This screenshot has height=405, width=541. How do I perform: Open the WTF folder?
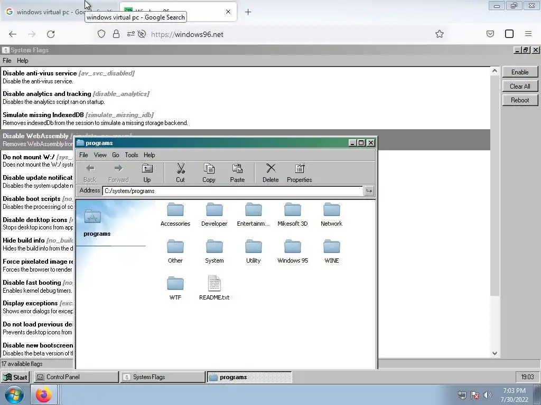(175, 288)
